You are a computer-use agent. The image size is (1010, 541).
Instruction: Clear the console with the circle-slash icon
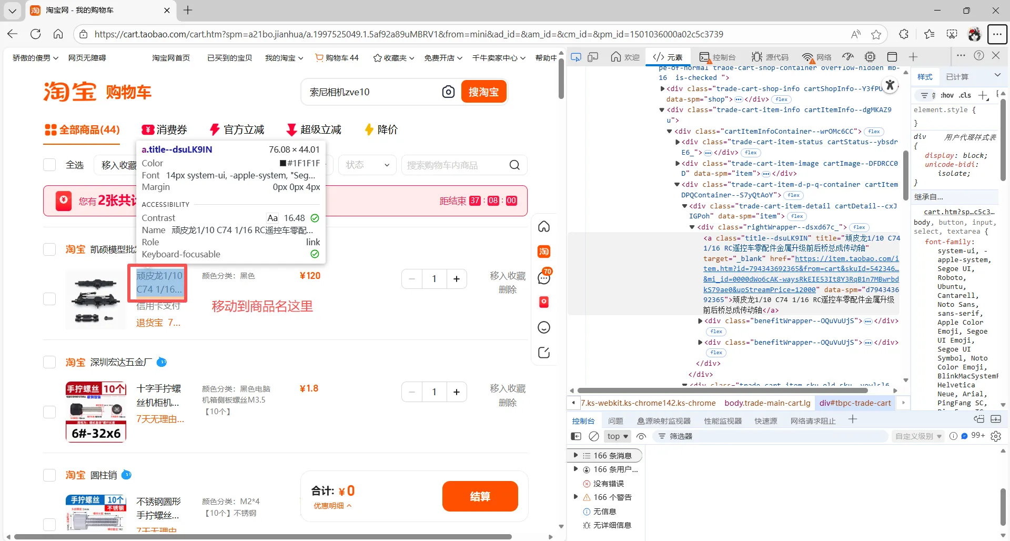pos(594,436)
